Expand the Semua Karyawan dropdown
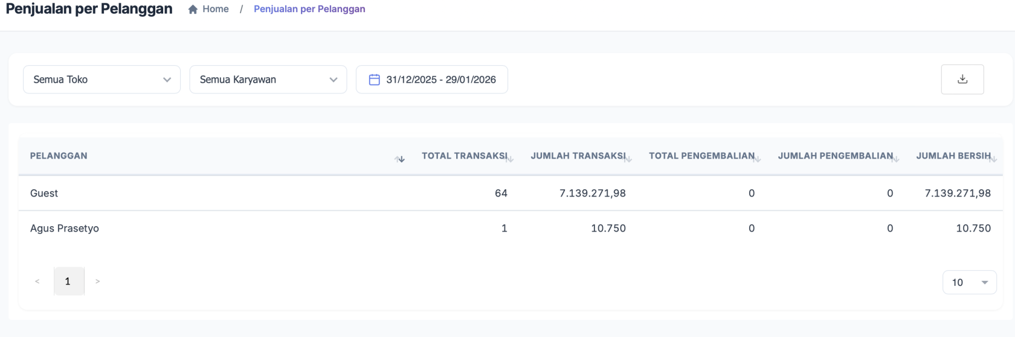Screen dimensions: 1015x337 coord(268,80)
